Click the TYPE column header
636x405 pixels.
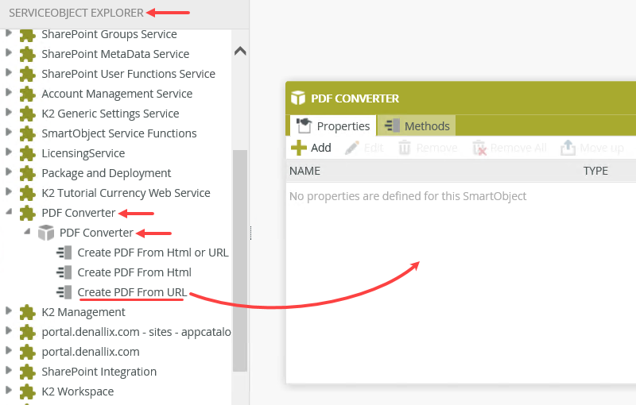(x=595, y=171)
